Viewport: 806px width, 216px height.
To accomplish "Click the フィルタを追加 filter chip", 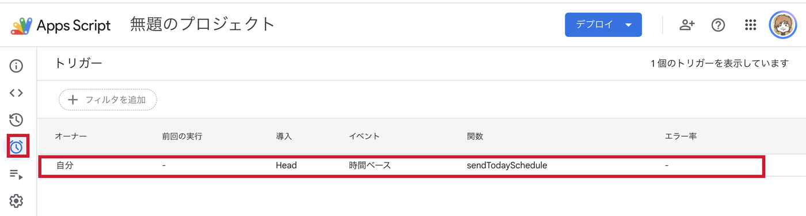I will point(108,100).
